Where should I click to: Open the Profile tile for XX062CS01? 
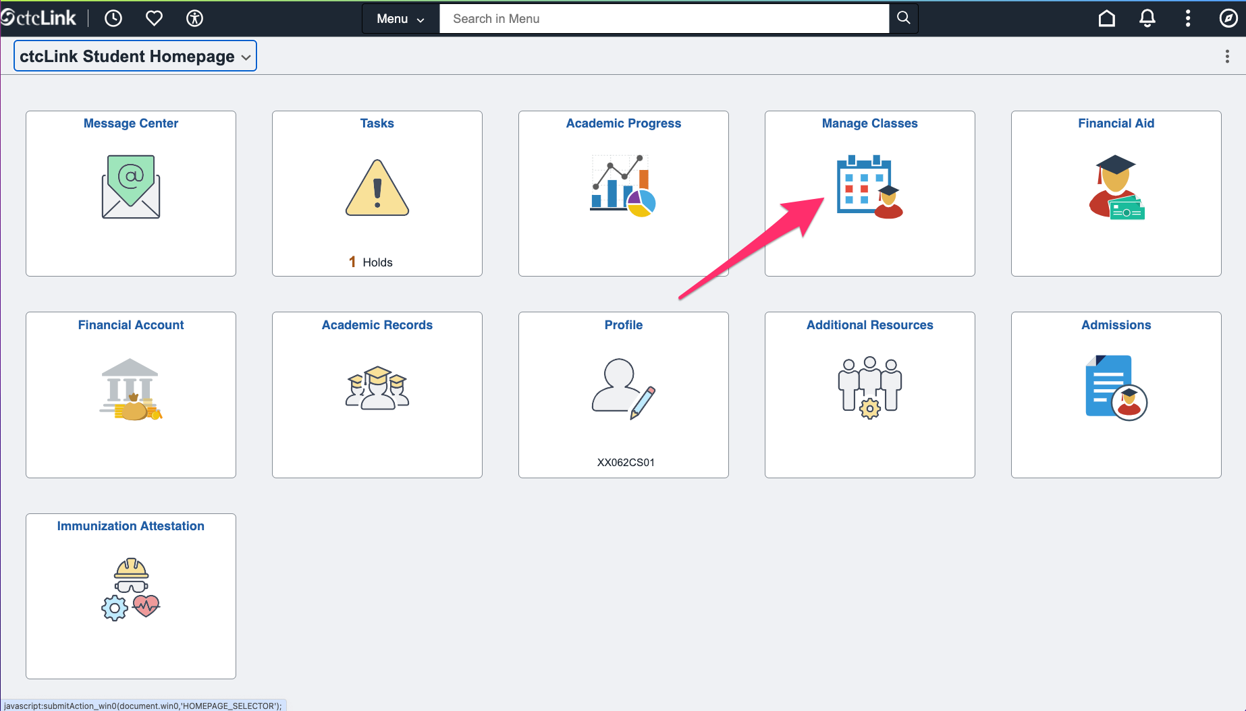point(623,395)
